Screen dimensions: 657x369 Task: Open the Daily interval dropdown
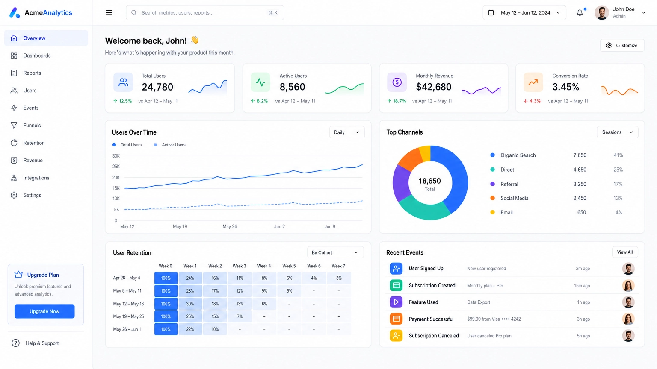coord(347,132)
